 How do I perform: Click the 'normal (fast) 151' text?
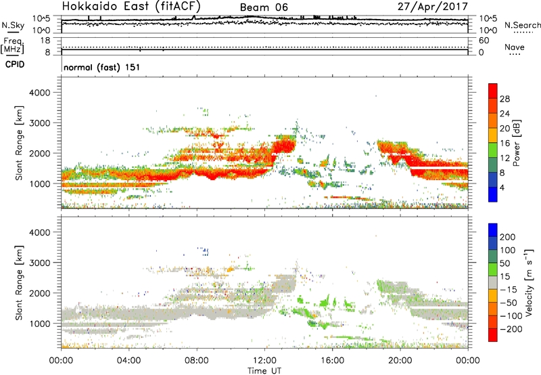coord(102,67)
